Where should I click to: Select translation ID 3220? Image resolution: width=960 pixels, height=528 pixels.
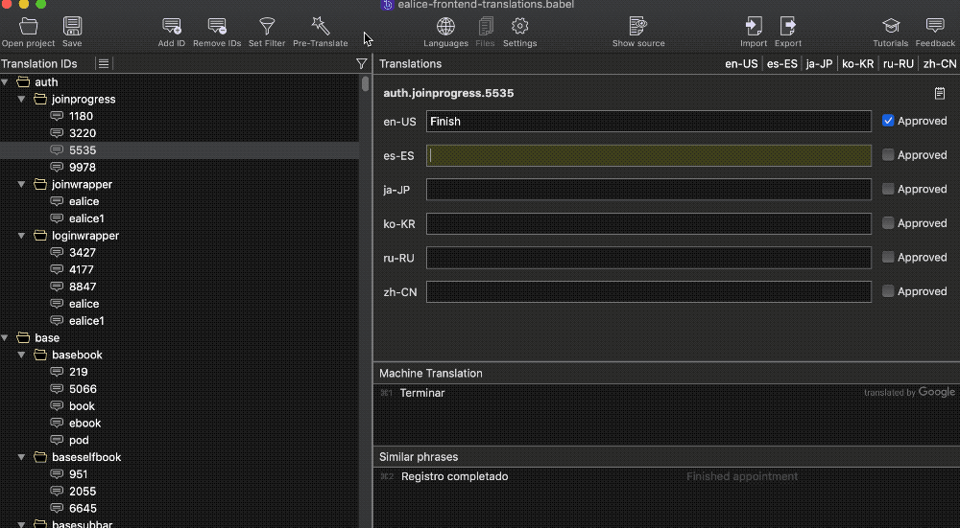tap(82, 133)
